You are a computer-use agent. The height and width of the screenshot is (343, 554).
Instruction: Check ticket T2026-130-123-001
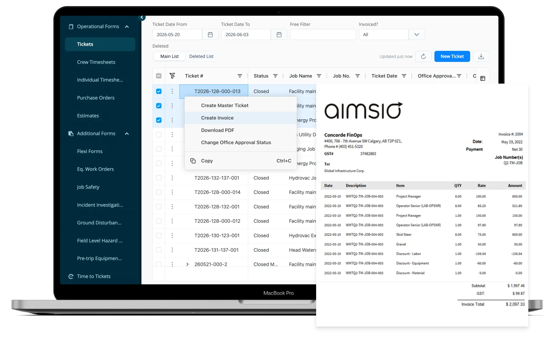click(x=159, y=236)
